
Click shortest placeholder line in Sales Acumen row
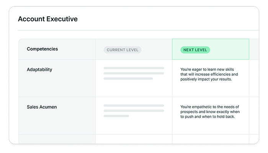tap(116, 116)
